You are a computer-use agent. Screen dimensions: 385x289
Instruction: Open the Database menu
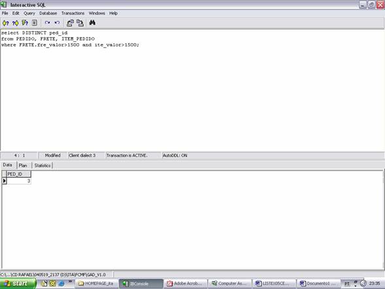click(x=48, y=13)
